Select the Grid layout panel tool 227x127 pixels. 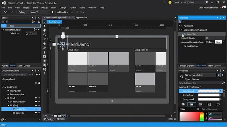[x=44, y=61]
